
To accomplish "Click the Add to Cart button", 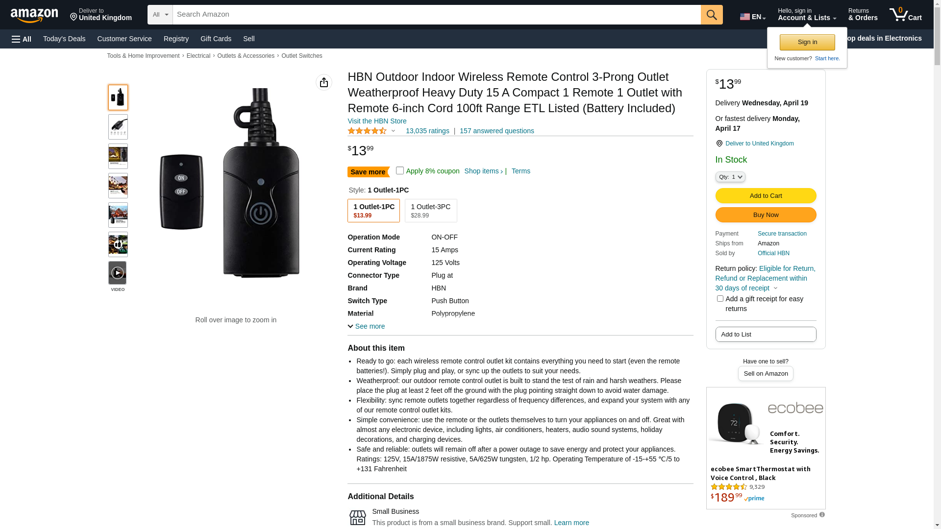I will pos(766,196).
